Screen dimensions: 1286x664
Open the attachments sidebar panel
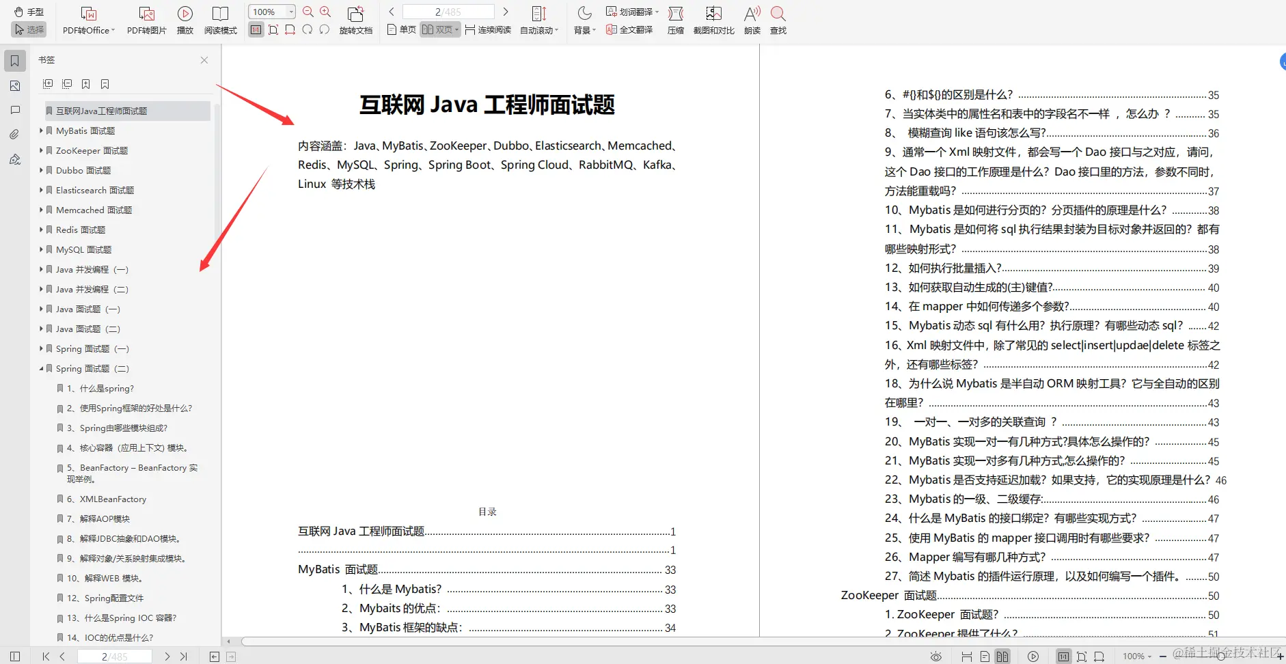[15, 135]
